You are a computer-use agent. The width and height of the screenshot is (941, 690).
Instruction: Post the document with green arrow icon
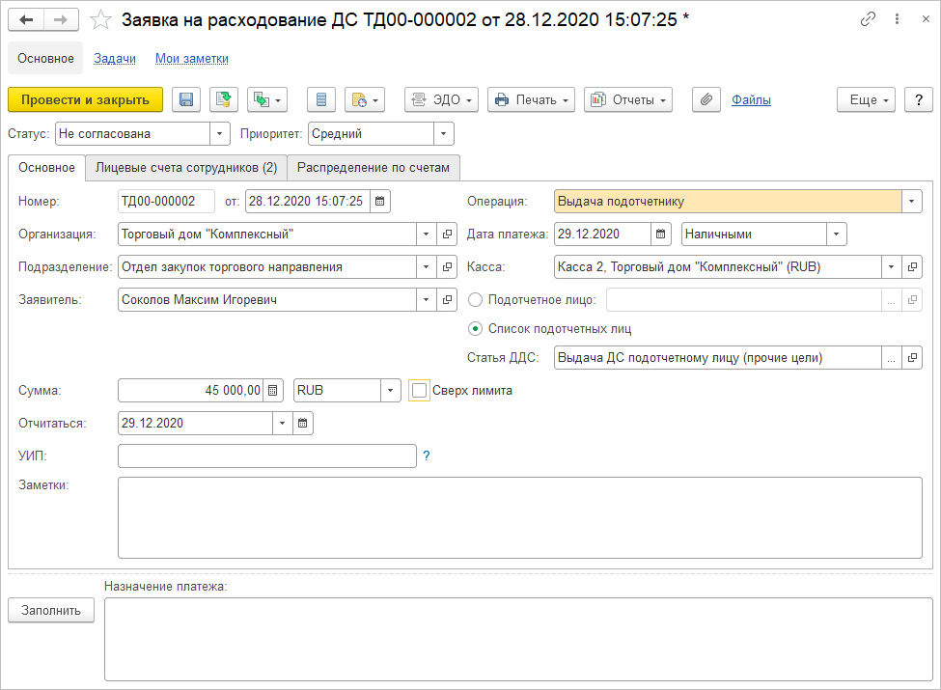point(224,99)
